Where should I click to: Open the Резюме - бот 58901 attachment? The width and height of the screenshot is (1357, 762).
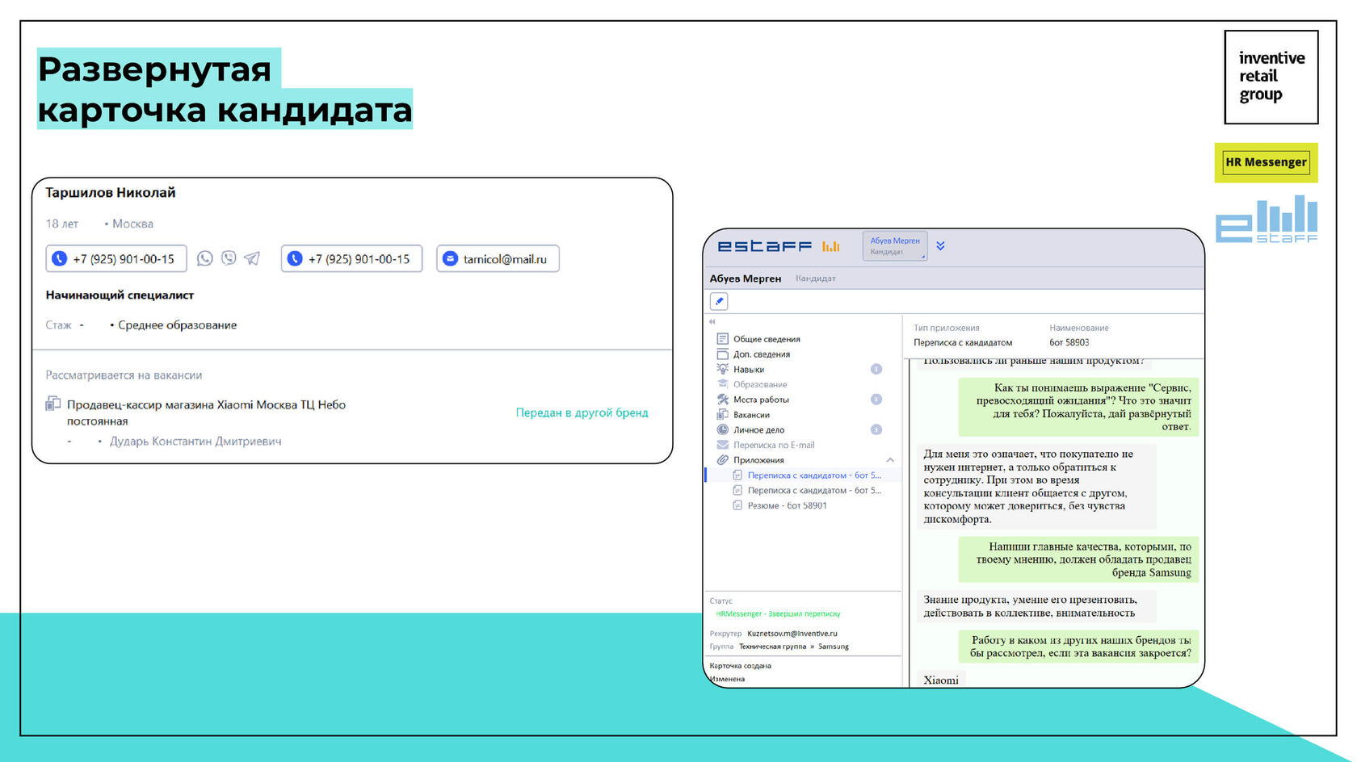coord(787,506)
